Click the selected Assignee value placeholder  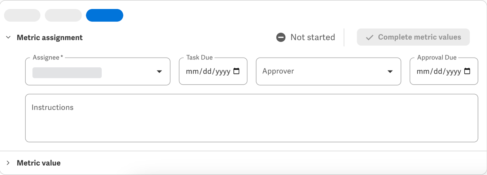point(67,72)
